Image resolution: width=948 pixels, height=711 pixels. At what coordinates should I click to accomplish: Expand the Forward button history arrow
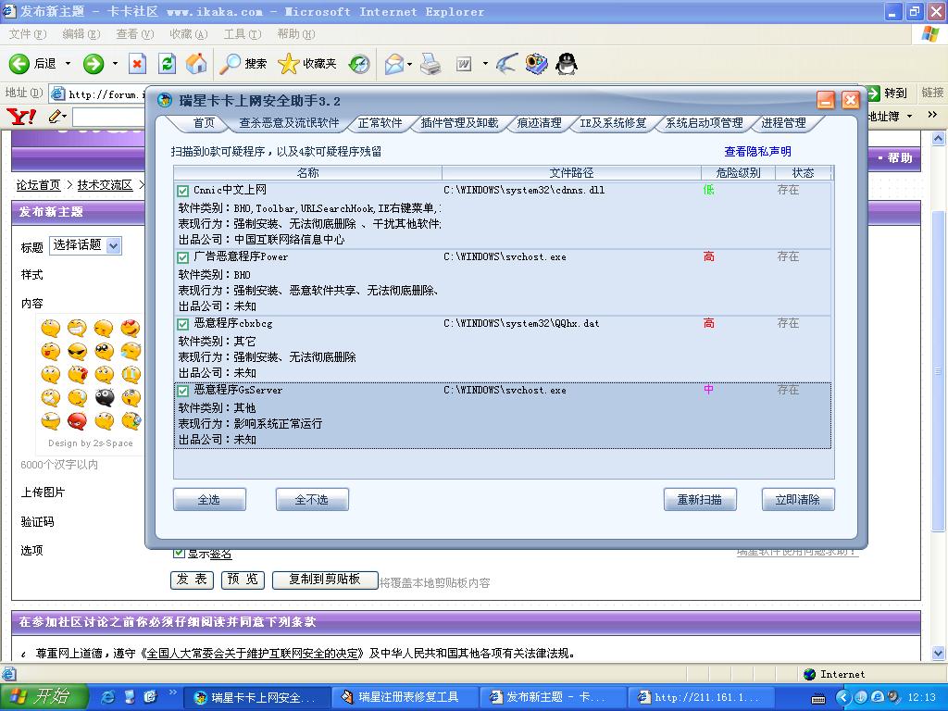[115, 64]
